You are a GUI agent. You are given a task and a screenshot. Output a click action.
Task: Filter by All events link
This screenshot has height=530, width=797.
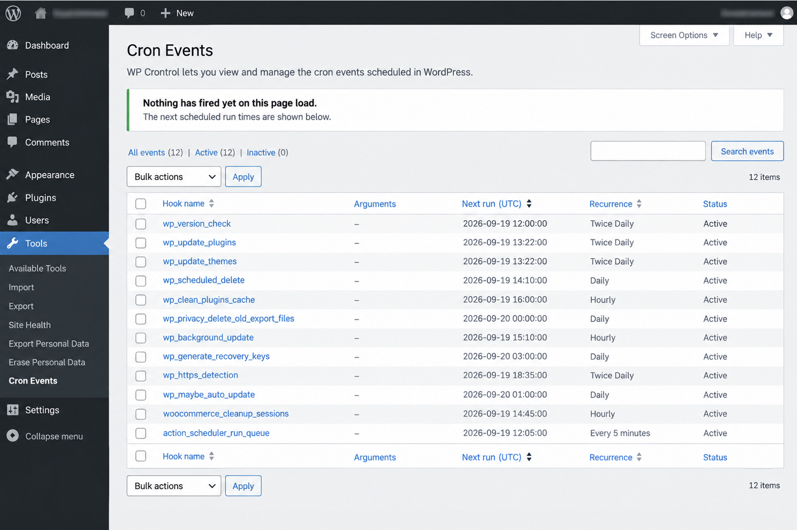click(146, 152)
